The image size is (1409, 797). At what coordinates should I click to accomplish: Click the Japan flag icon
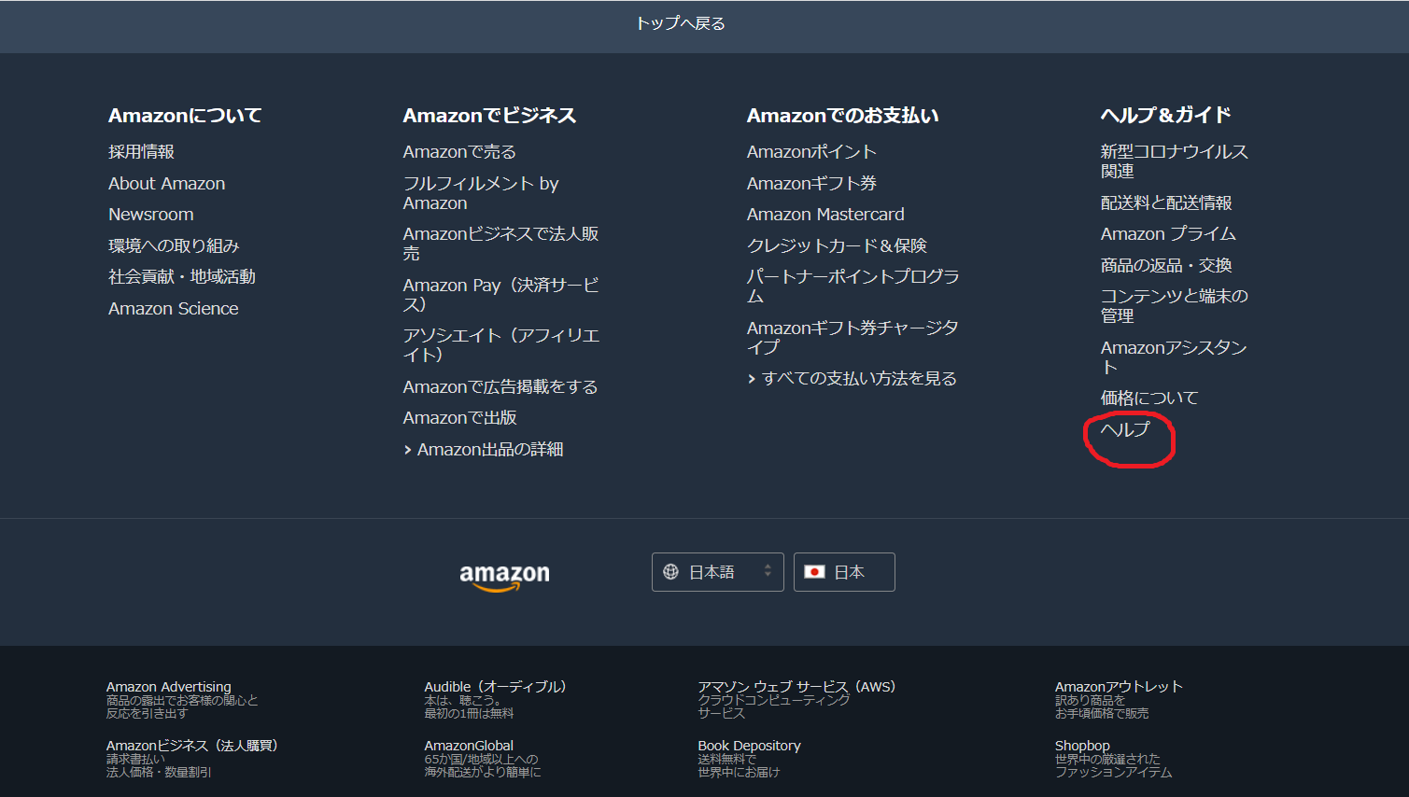(814, 572)
